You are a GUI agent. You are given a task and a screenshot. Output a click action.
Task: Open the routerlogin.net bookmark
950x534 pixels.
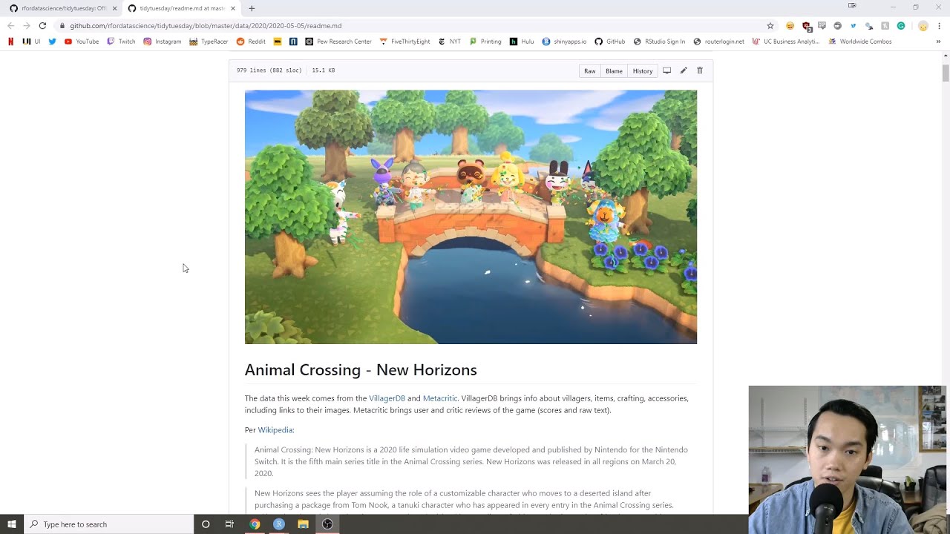click(718, 42)
